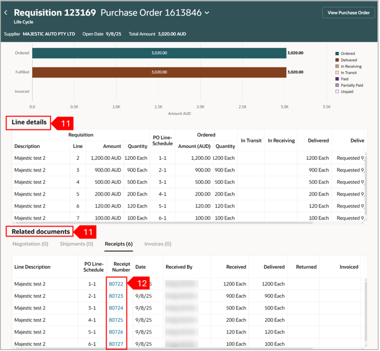Click the brown Fulfilled bar in chart

[159, 72]
